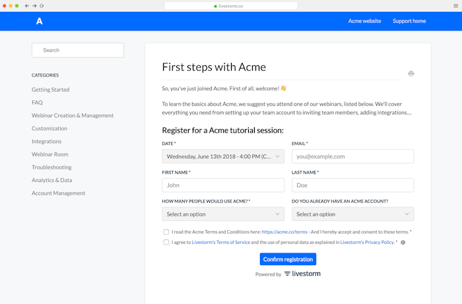Open the browser hamburger menu icon
Viewport: 462px width, 304px height.
click(x=455, y=5)
